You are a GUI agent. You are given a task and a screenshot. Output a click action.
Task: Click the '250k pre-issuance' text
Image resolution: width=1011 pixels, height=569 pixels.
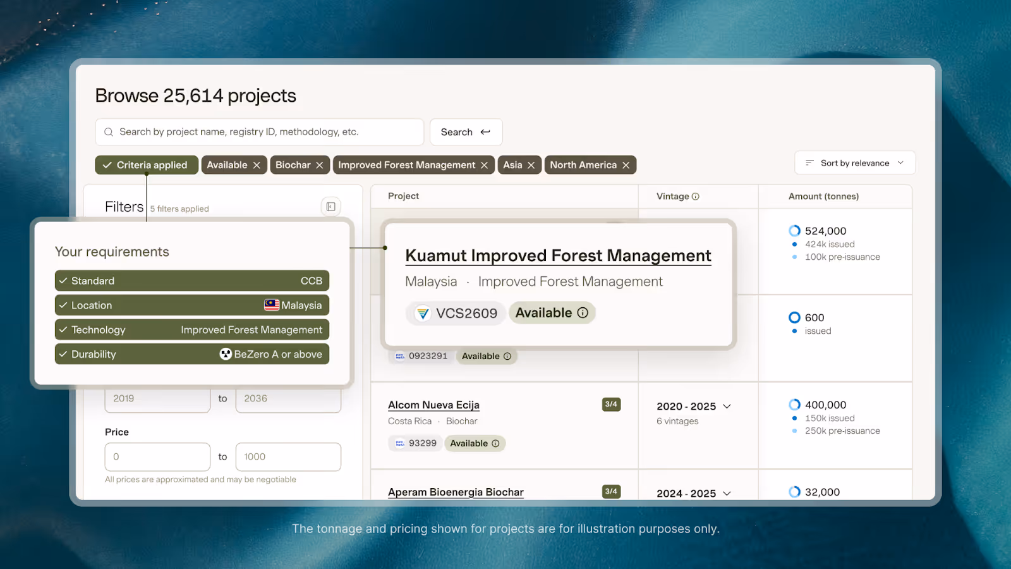click(842, 431)
